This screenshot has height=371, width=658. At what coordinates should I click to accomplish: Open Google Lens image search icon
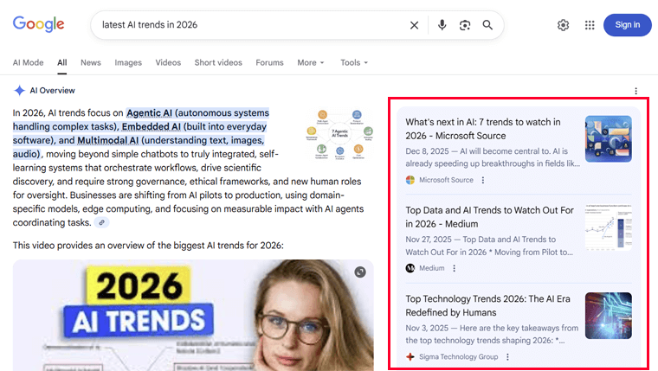465,25
